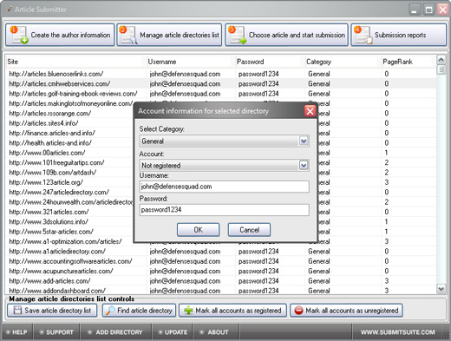The height and width of the screenshot is (341, 451).
Task: Select row http://www.add-articles.com/
Action: 221,281
